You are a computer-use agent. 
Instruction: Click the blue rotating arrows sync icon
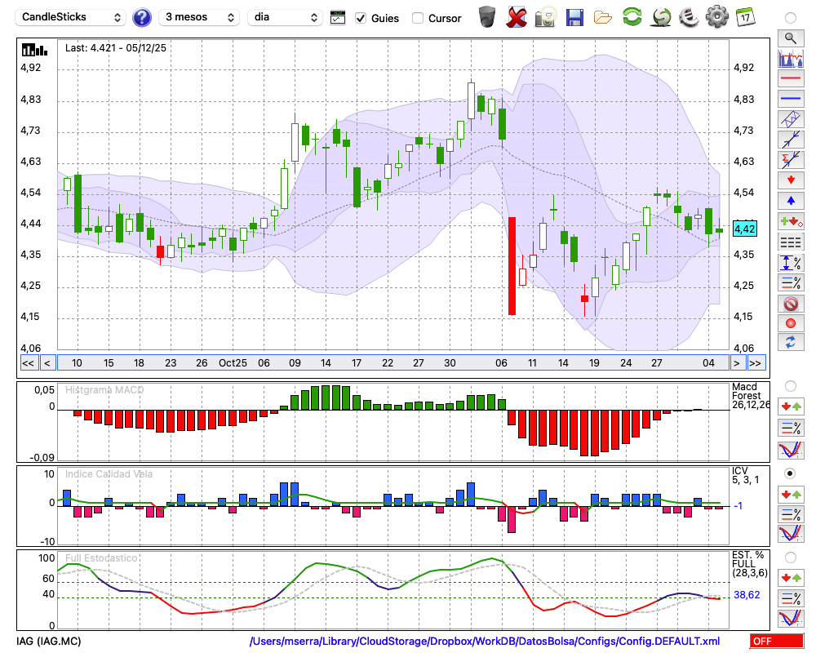(791, 342)
